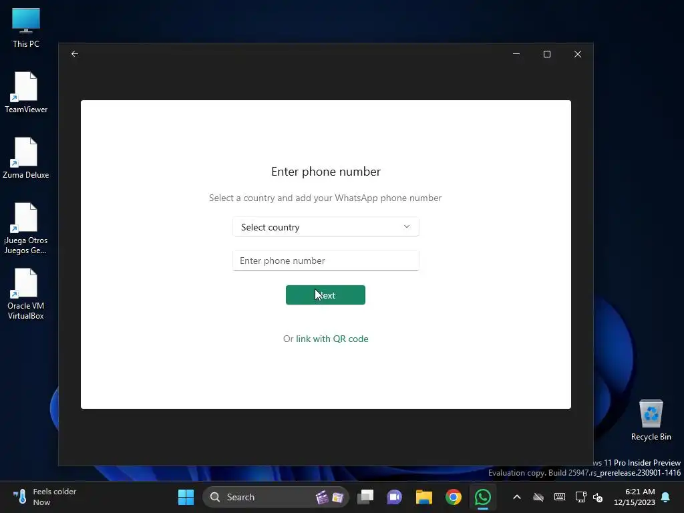
Task: Open the Feels colder weather widget
Action: (x=44, y=497)
